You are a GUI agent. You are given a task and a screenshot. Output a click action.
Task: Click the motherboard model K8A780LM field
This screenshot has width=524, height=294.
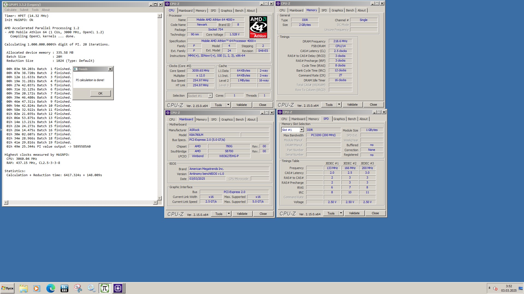click(214, 135)
